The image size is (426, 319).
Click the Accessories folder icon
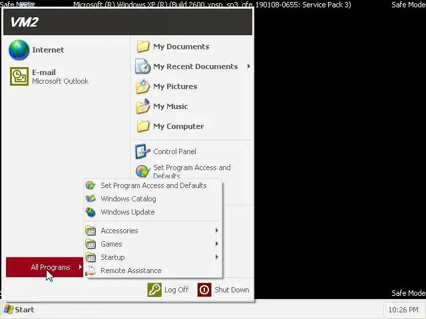(x=91, y=231)
